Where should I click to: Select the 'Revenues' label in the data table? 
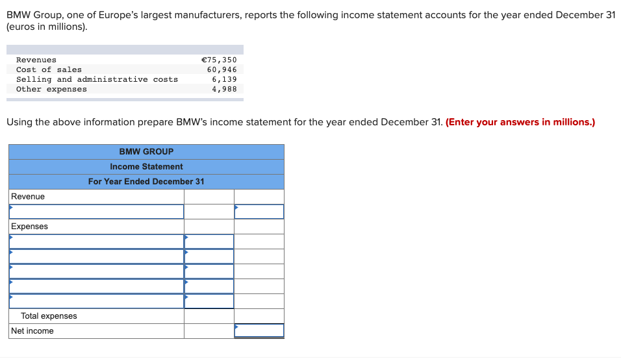36,60
